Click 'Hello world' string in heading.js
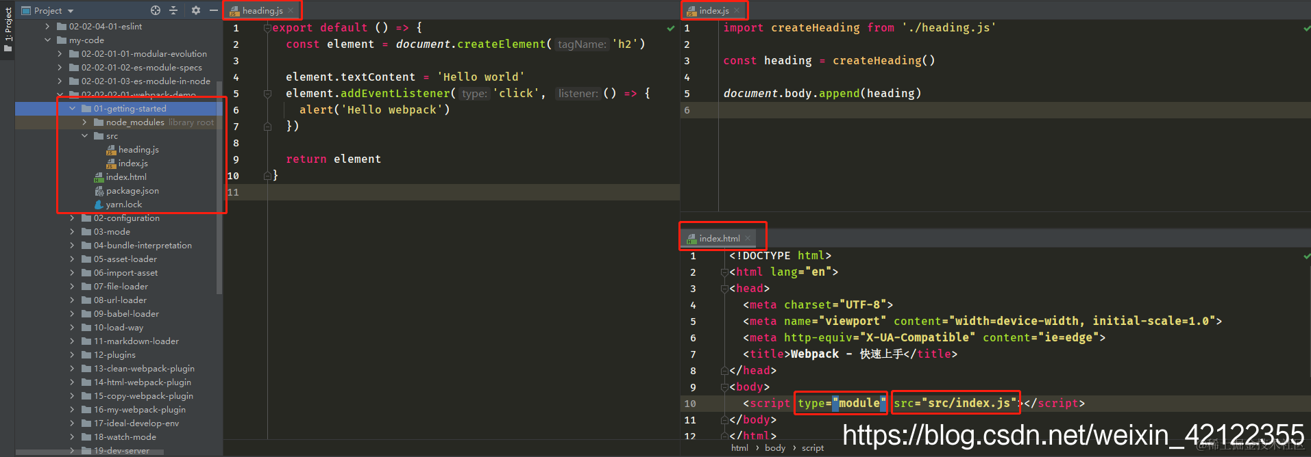 (x=481, y=77)
